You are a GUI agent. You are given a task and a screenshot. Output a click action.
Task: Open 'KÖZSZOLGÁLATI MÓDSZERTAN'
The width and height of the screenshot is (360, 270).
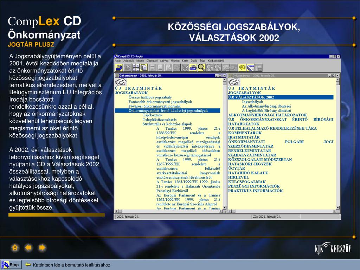pyautogui.click(x=260, y=160)
